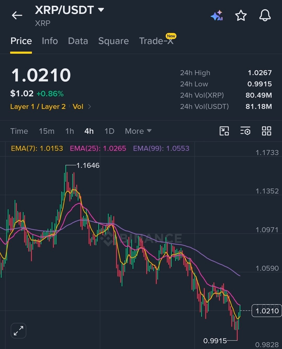Tap the +0.86% change value

(50, 94)
